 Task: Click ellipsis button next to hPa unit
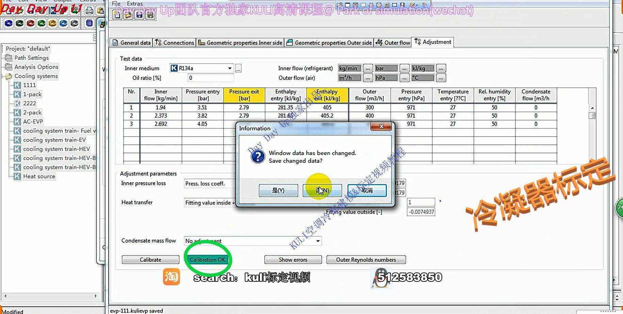(x=404, y=78)
